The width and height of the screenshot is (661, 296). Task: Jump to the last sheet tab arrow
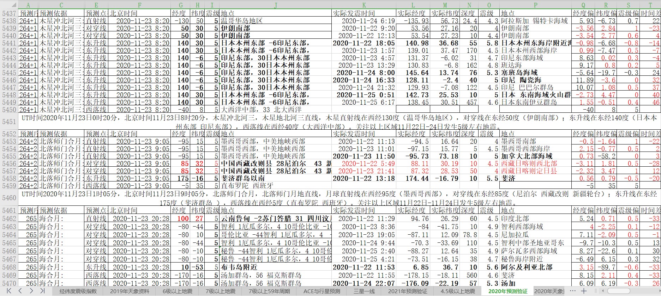[42, 291]
